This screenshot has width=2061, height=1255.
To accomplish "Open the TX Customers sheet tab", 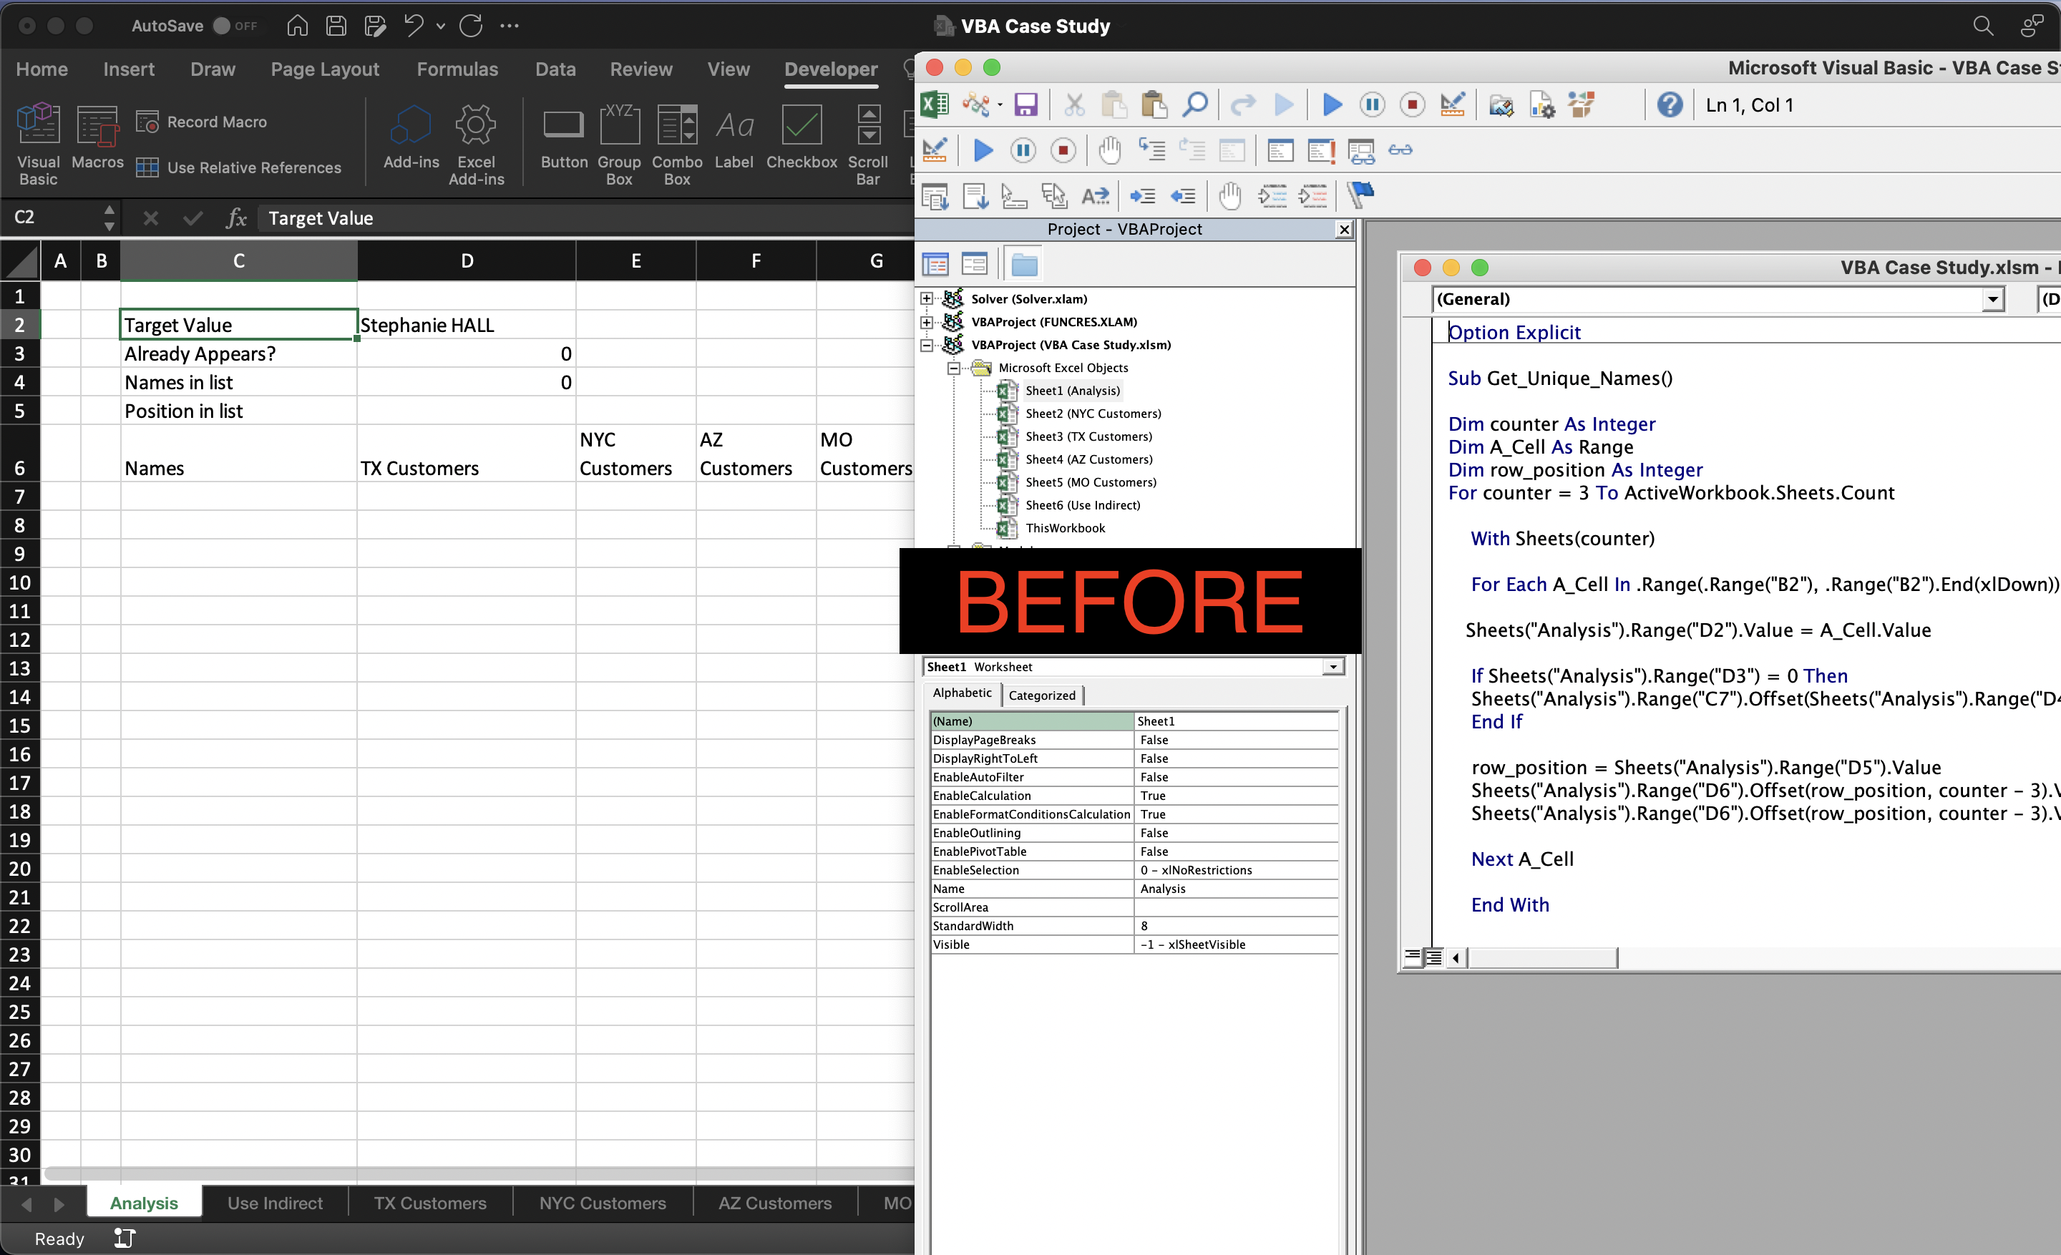I will [x=429, y=1202].
